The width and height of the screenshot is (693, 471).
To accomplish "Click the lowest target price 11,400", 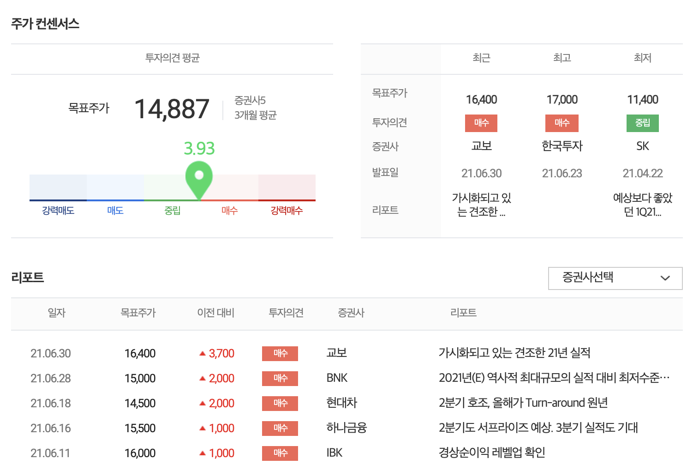I will coord(643,100).
